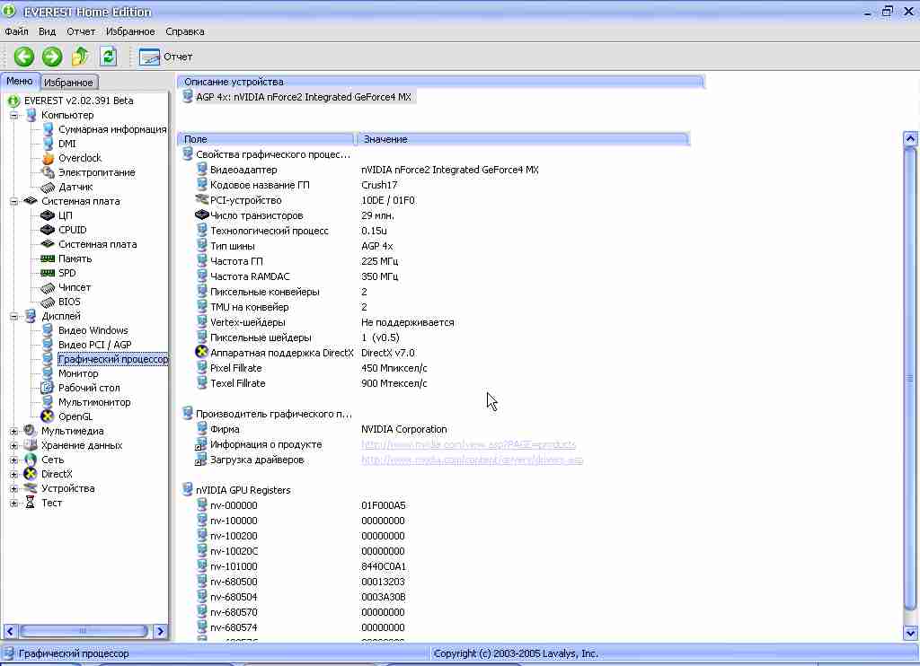Select the SPD memory icon
The image size is (920, 666).
coord(48,273)
